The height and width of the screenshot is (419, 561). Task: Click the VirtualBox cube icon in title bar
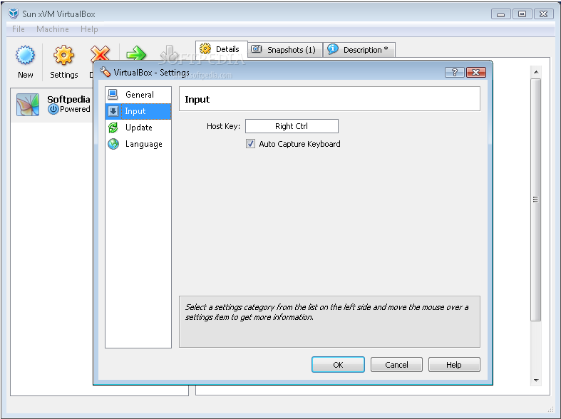point(14,14)
